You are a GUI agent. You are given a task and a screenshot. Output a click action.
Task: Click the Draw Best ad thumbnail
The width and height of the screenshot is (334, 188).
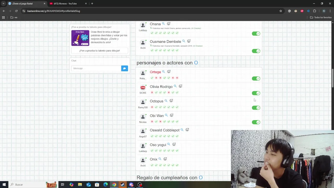pyautogui.click(x=80, y=38)
